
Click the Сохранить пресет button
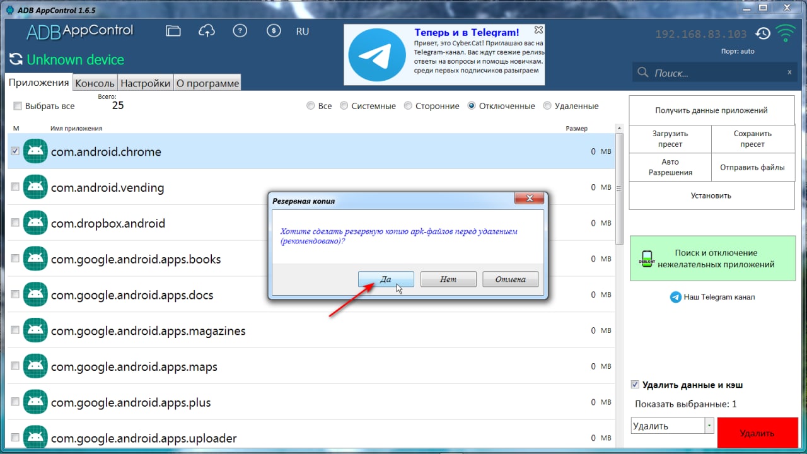pyautogui.click(x=753, y=139)
